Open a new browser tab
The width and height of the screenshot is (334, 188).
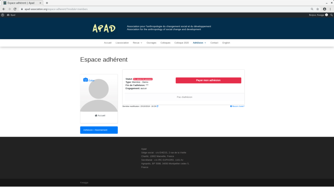click(x=47, y=3)
